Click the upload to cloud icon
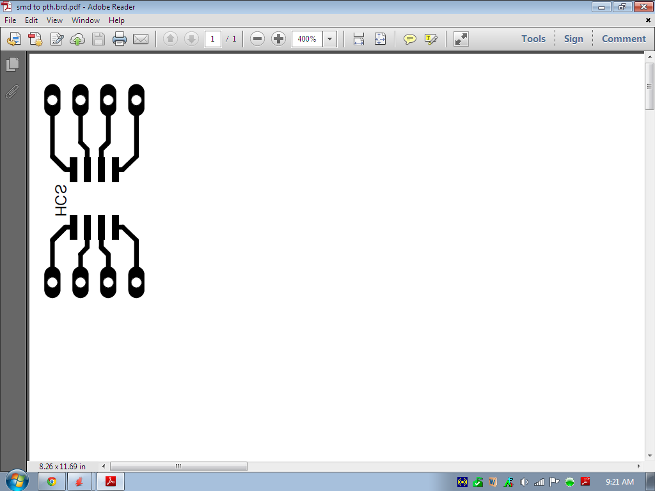 pyautogui.click(x=77, y=39)
